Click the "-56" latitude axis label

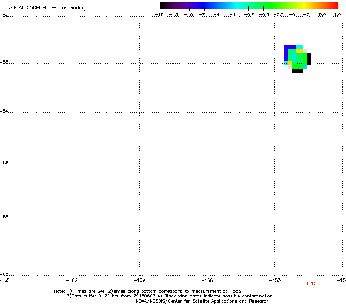4,162
